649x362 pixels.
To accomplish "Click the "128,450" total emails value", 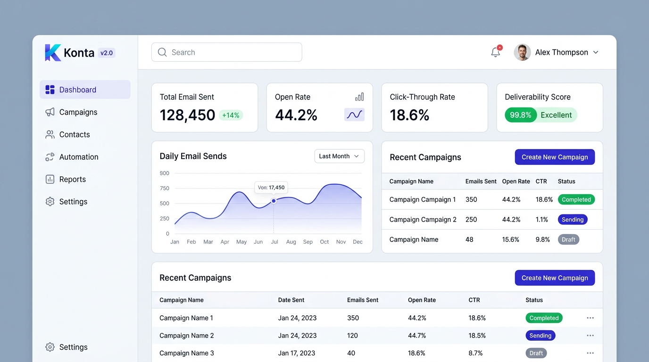I will pyautogui.click(x=188, y=115).
